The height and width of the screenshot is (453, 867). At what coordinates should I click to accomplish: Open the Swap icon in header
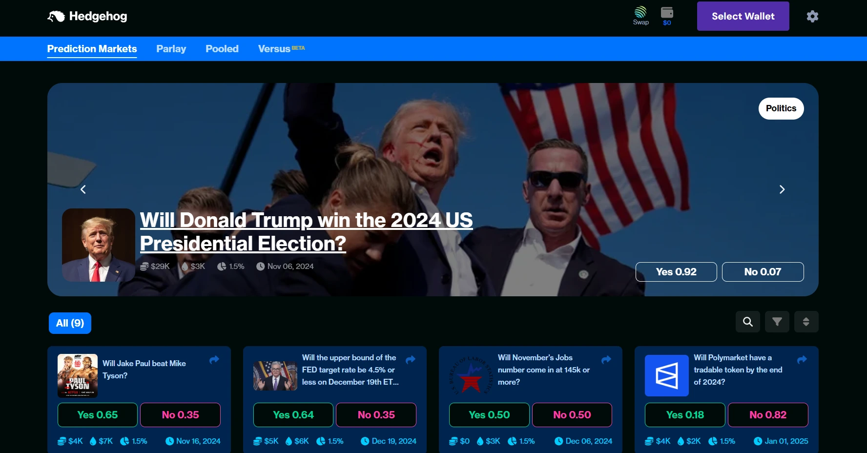640,15
